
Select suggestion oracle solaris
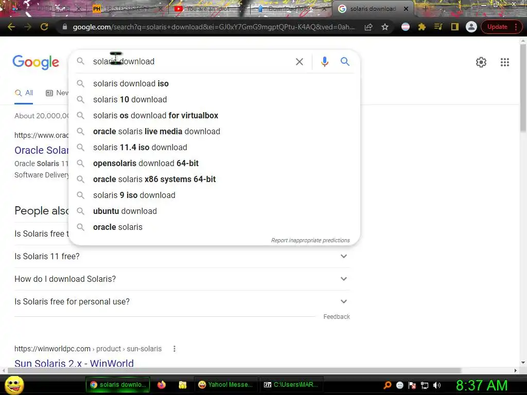[x=215, y=227]
